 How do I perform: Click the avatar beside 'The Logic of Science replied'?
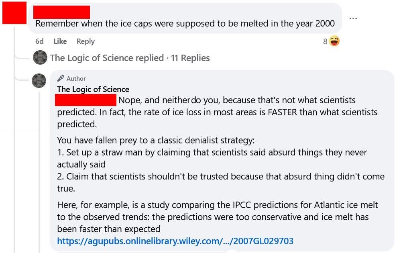click(x=40, y=58)
